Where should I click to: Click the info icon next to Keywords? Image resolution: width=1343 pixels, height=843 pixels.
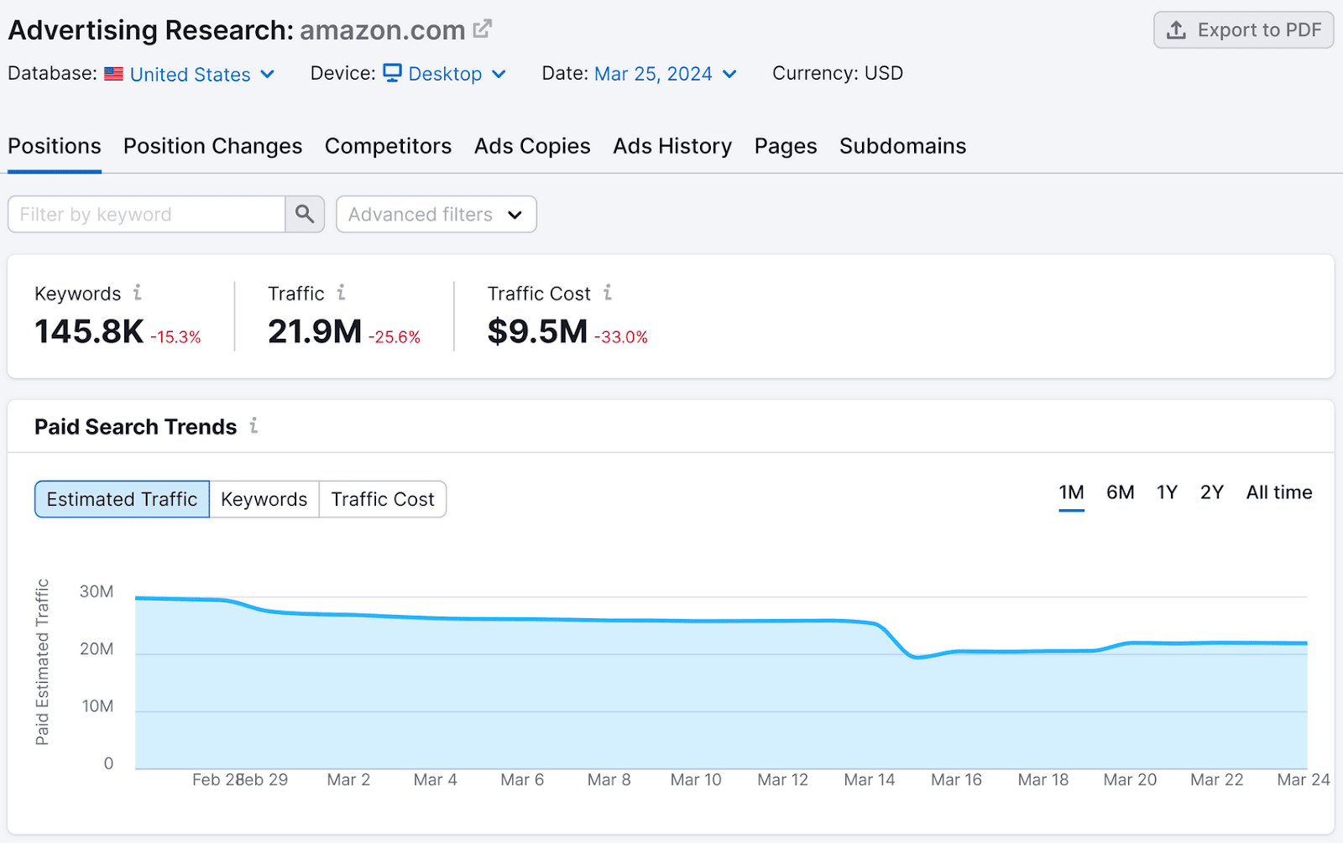(x=138, y=293)
